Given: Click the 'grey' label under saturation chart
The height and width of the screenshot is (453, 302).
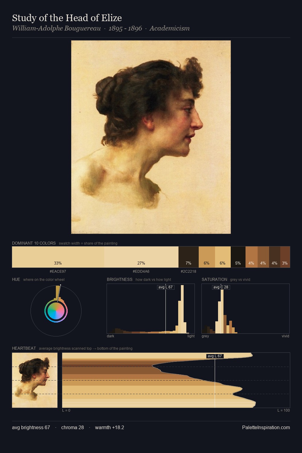Looking at the screenshot, I should click(x=205, y=336).
